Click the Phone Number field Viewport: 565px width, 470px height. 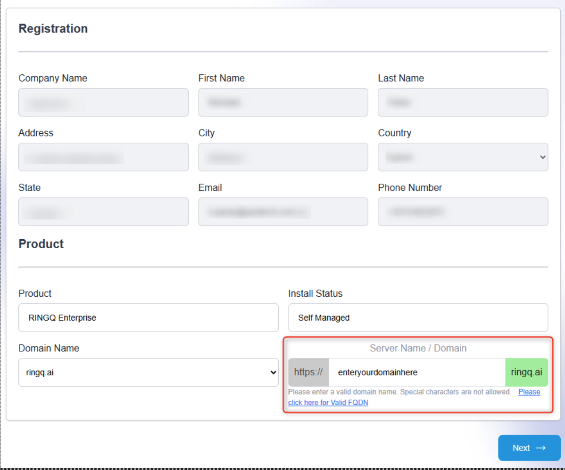pyautogui.click(x=463, y=212)
